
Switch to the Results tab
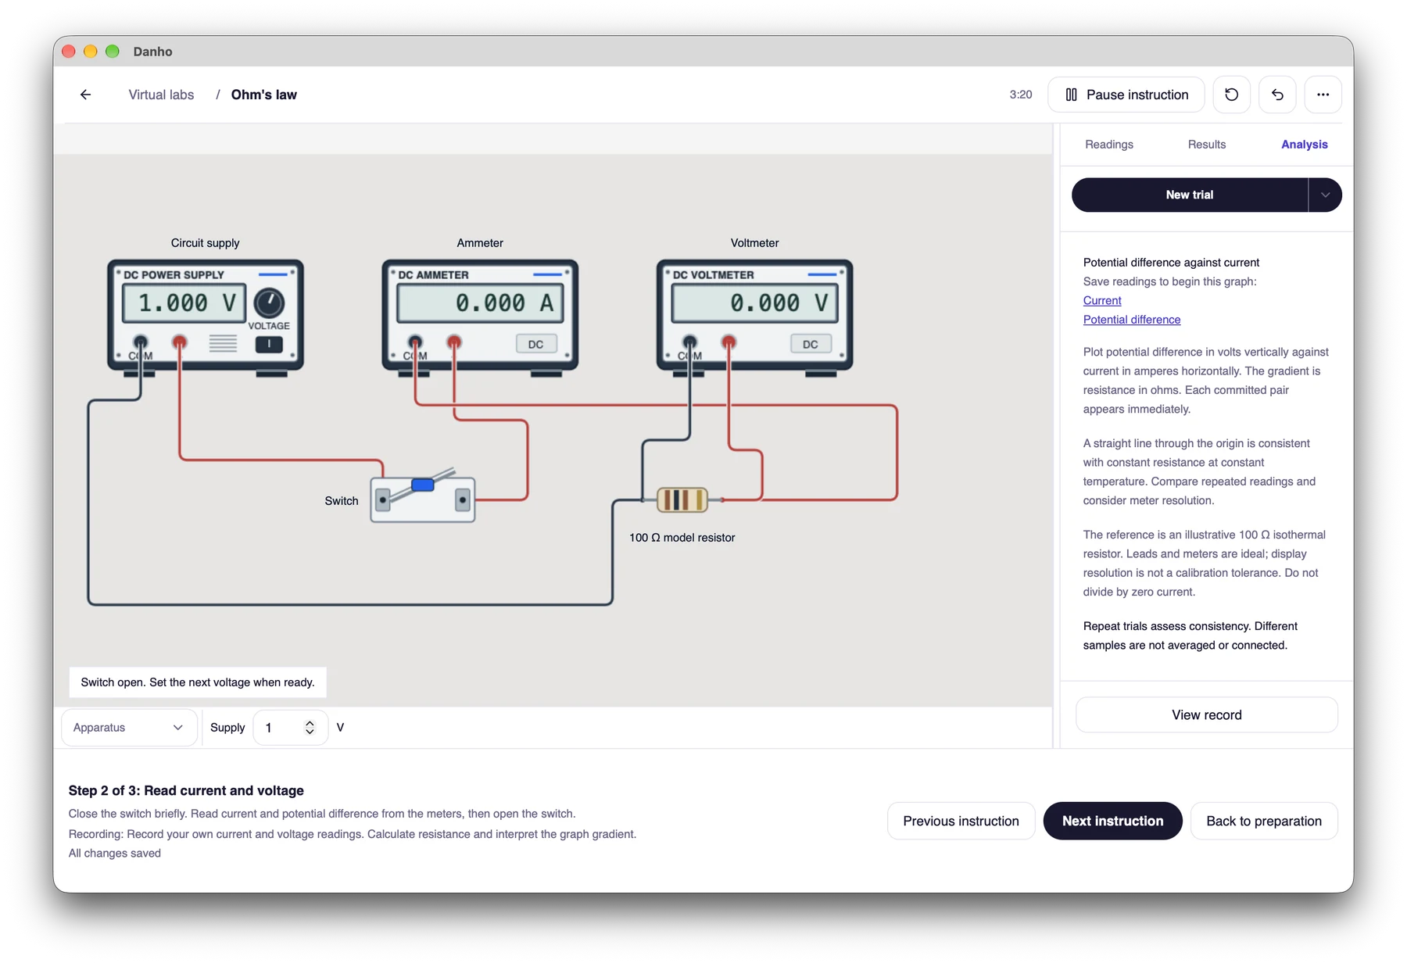coord(1206,145)
